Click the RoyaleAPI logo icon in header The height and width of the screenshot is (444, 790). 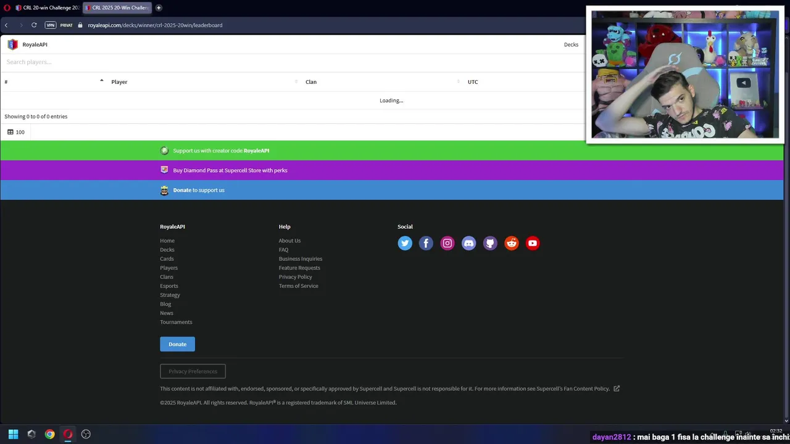12,44
